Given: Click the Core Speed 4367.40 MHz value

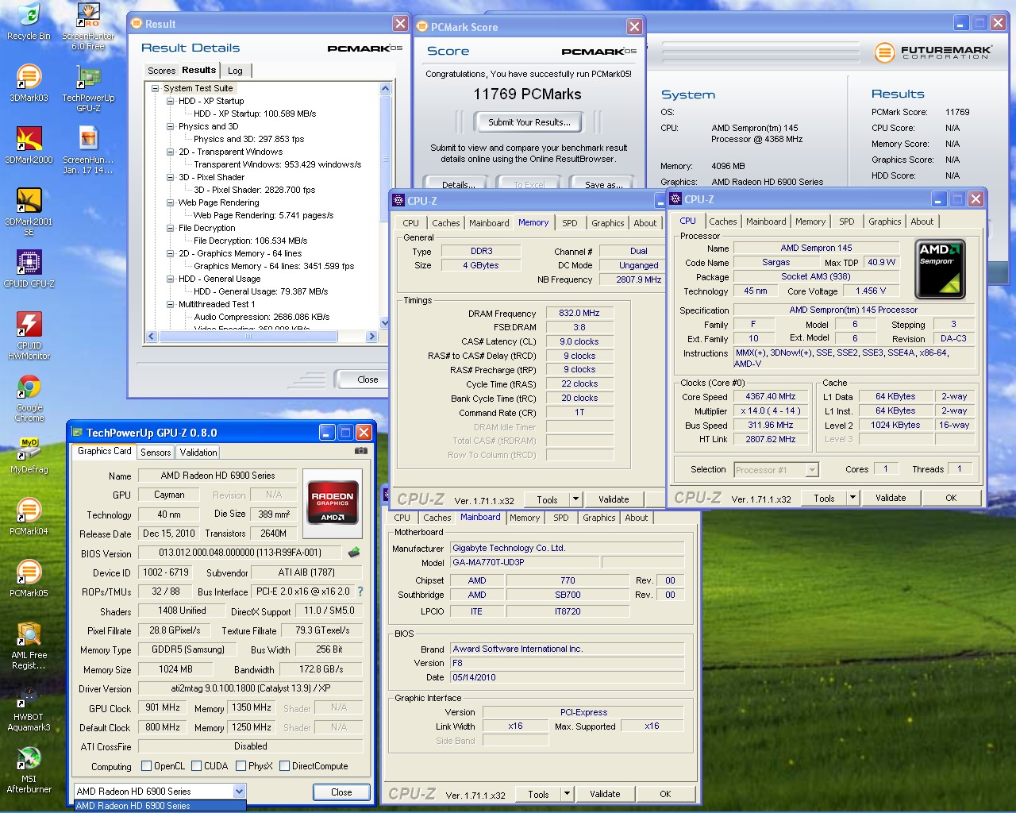Looking at the screenshot, I should [x=770, y=396].
